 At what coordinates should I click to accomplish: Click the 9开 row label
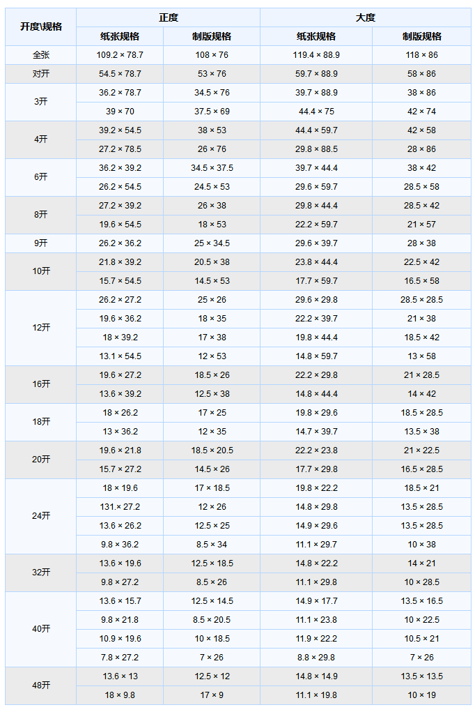[41, 243]
